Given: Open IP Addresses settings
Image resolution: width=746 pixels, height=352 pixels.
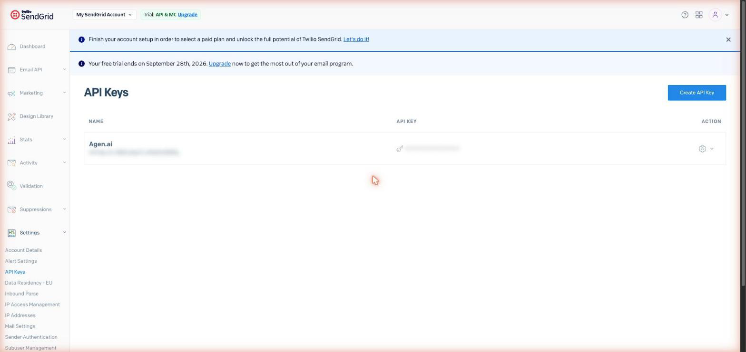Looking at the screenshot, I should pos(20,316).
